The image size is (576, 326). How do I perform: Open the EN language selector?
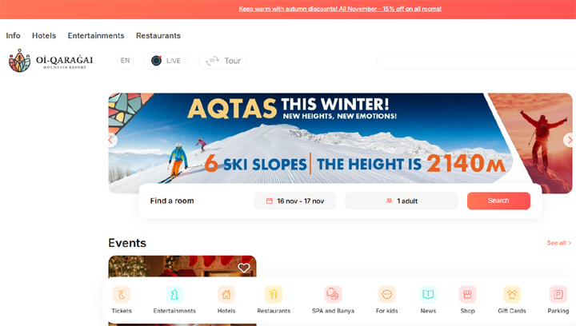coord(126,61)
